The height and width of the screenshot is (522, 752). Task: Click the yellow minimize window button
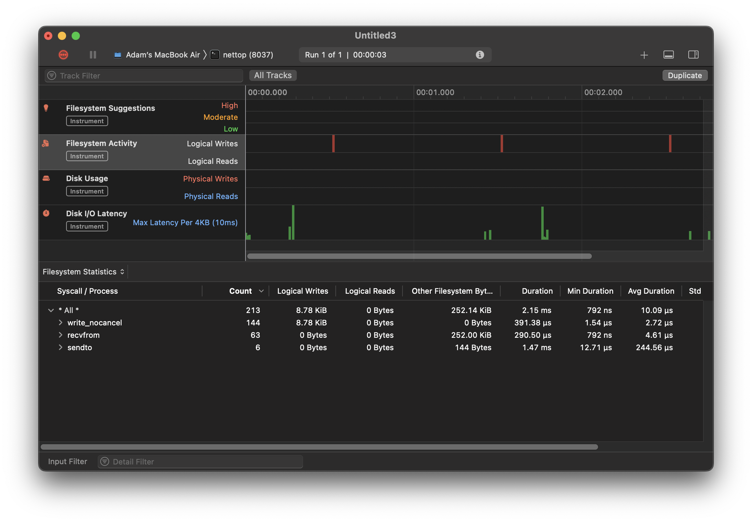click(x=62, y=36)
